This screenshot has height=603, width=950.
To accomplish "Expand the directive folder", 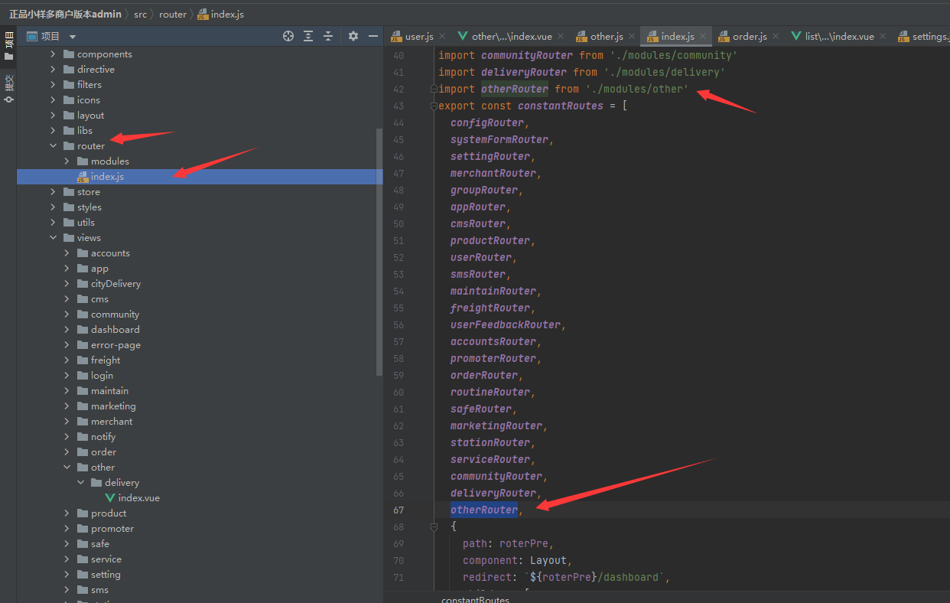I will [x=53, y=70].
